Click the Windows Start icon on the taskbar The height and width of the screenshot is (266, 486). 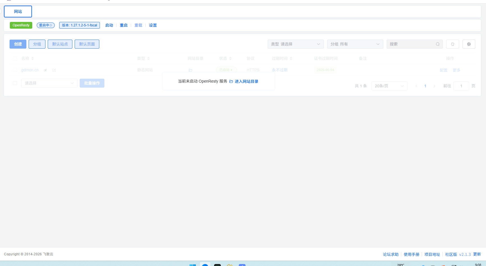192,265
